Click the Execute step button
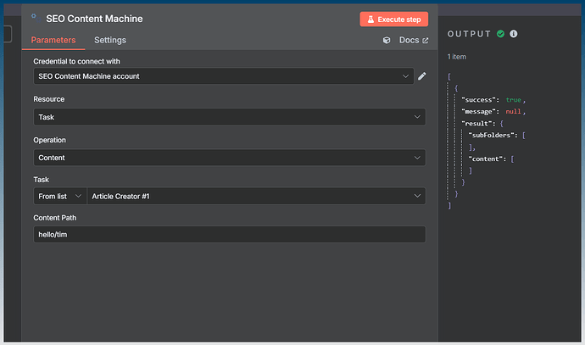 (x=393, y=19)
